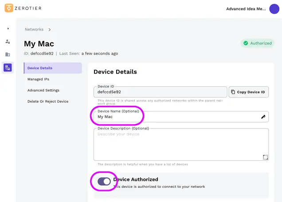This screenshot has height=202, width=282.
Task: Open Delete Or Reject Device section
Action: click(48, 101)
